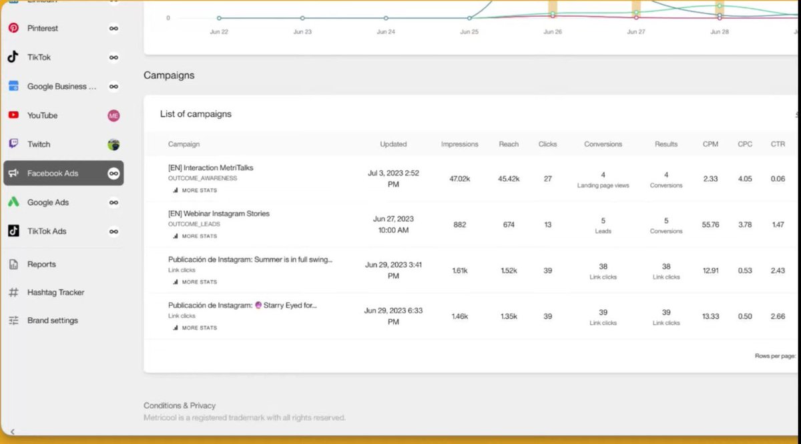Click the ME account avatar beside YouTube

pos(114,116)
